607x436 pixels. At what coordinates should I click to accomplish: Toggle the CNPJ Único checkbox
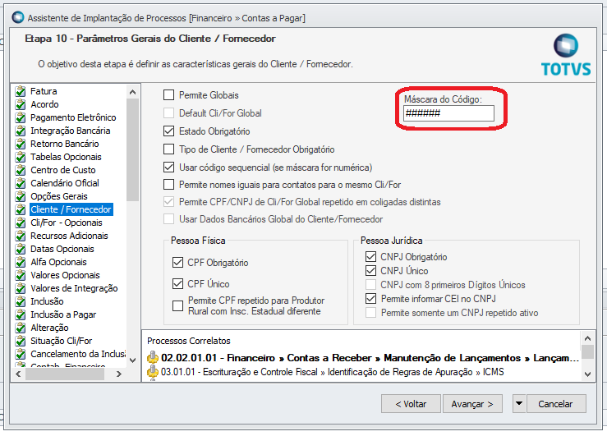pyautogui.click(x=371, y=270)
